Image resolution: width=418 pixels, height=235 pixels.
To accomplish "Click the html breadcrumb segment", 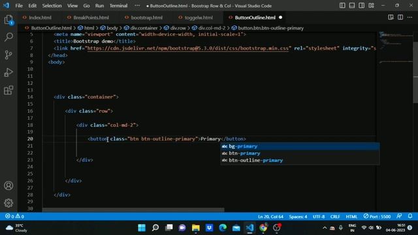I will tap(89, 28).
